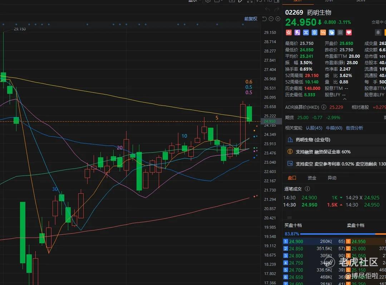Click the 历史最高 value 148.000
This screenshot has height=285, width=386.
[312, 88]
